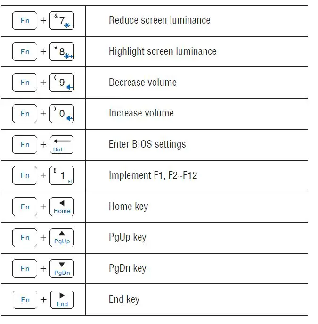Click the down arrow PgDn key
Image resolution: width=318 pixels, height=324 pixels.
[62, 268]
